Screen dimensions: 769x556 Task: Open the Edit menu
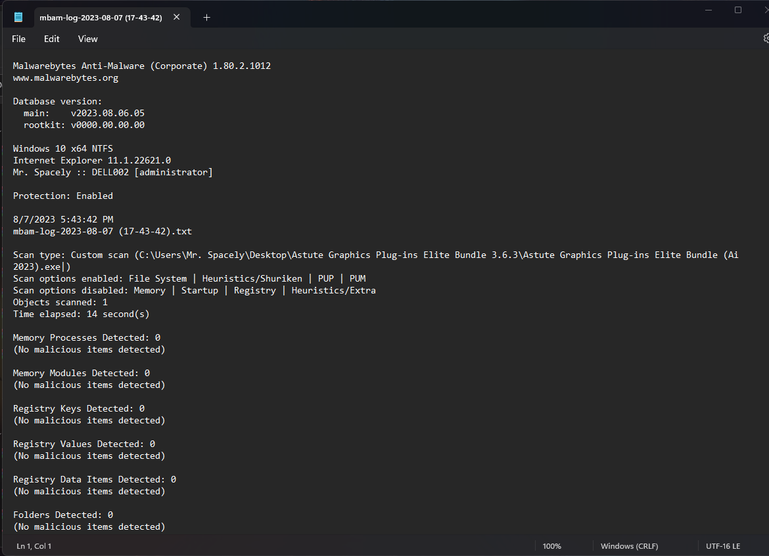51,39
